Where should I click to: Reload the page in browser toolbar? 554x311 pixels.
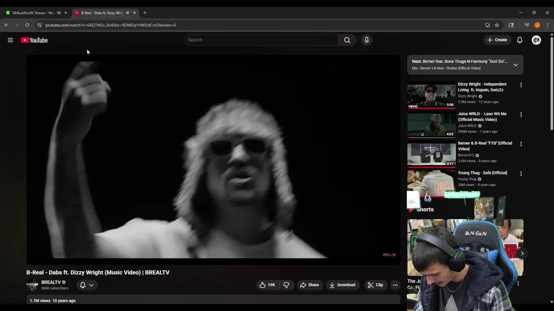(27, 25)
